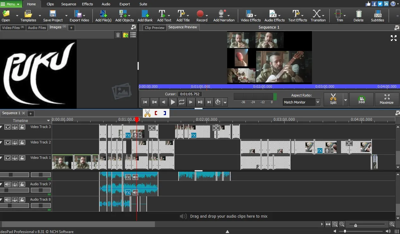Screen dimensions: 400x234
Task: Toggle the lock on Video Track 1
Action: coord(22,158)
